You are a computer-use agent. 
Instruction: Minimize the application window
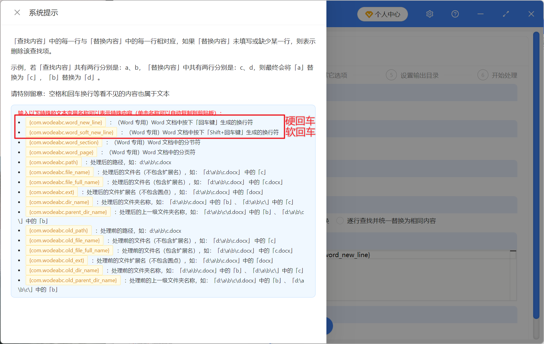point(480,14)
